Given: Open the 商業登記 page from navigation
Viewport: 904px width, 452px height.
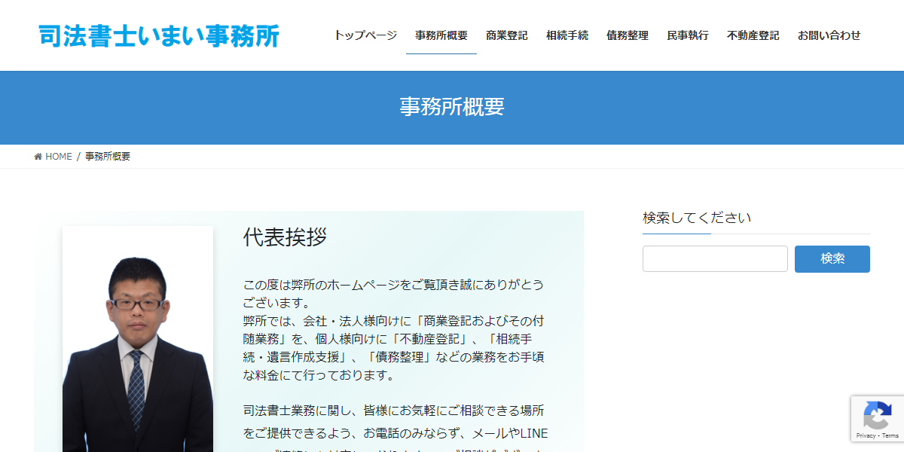Looking at the screenshot, I should 506,35.
